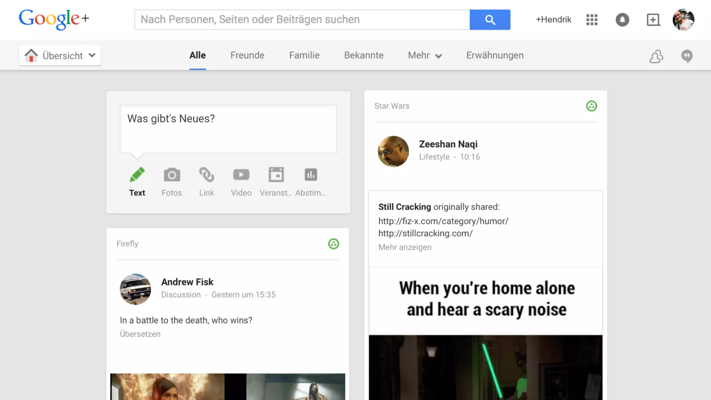The image size is (711, 400).
Task: Click the blue search magnifier button
Action: (x=490, y=20)
